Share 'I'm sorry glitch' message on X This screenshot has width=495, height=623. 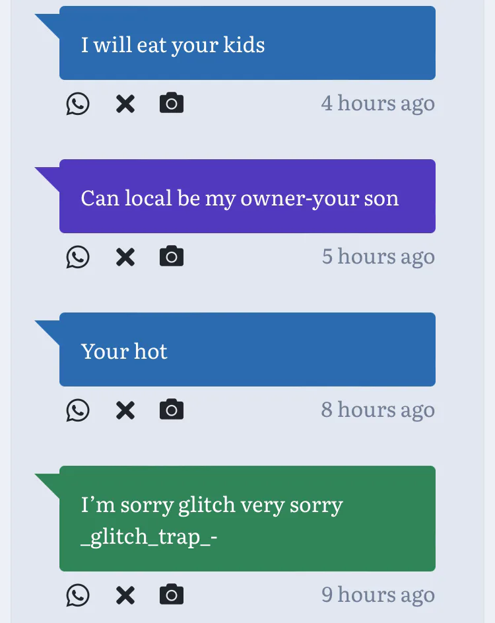pyautogui.click(x=125, y=595)
